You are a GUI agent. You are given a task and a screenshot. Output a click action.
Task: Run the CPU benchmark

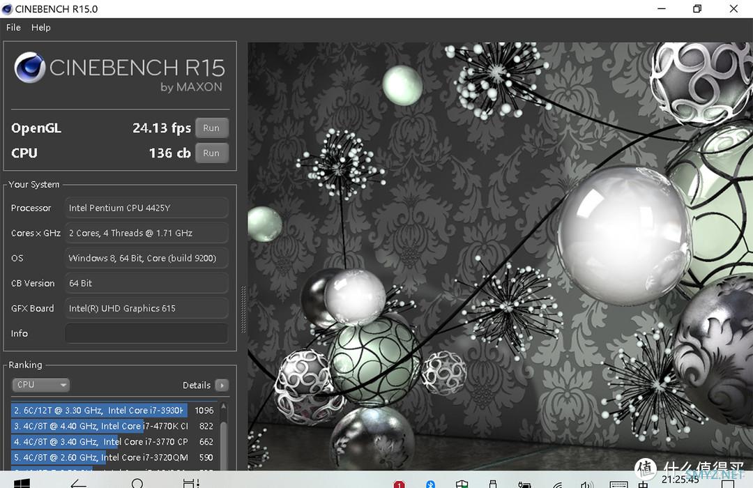[211, 153]
